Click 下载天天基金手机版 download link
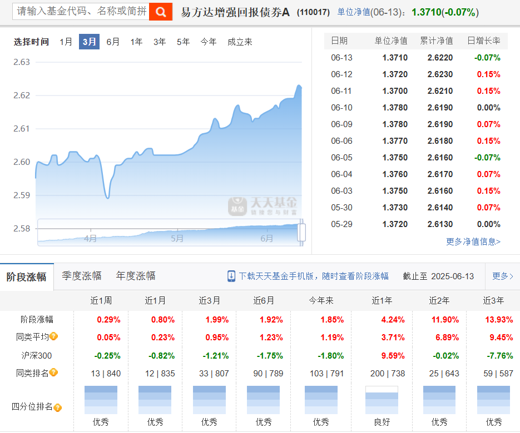Screen dimensions: 520x433 [x=314, y=276]
